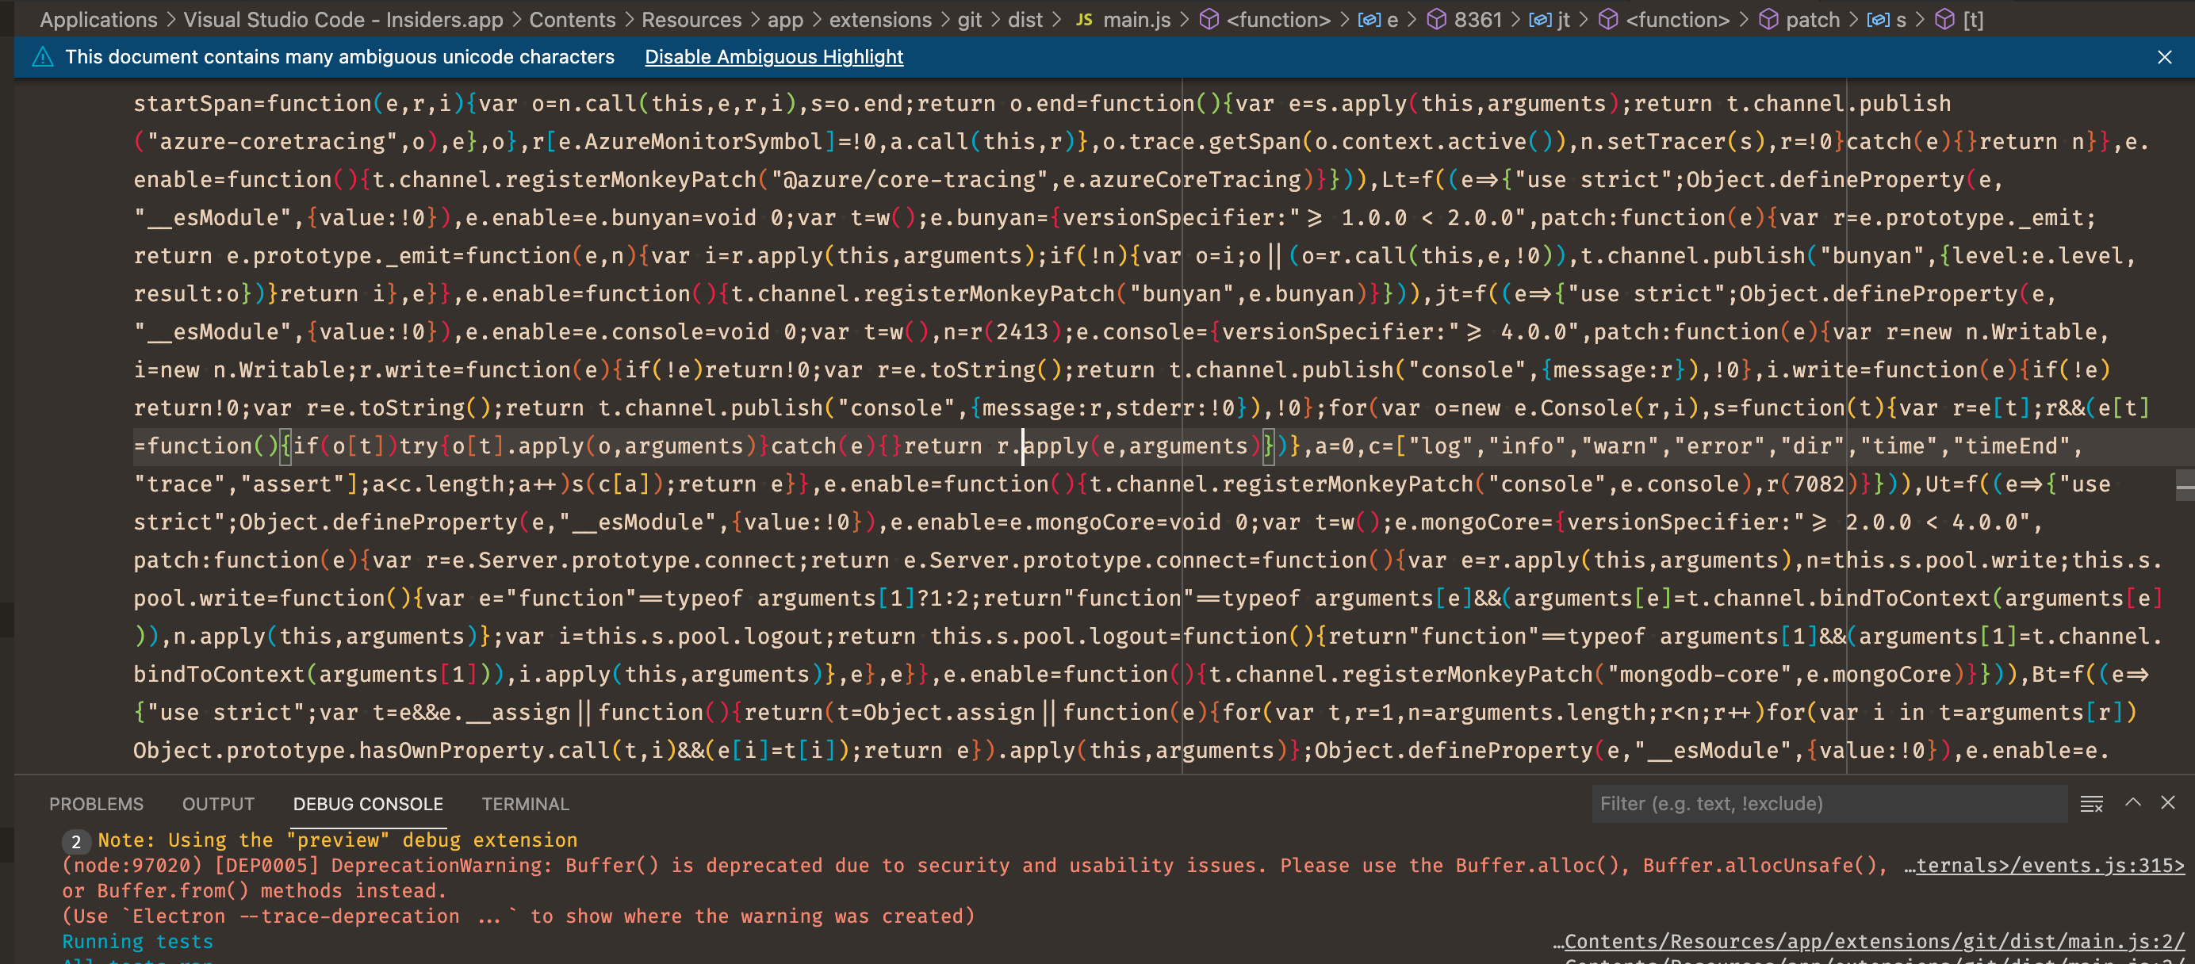Switch to the PROBLEMS tab
The width and height of the screenshot is (2195, 964).
pos(96,803)
